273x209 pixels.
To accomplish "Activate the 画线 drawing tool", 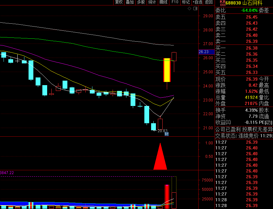I will click(x=163, y=2).
